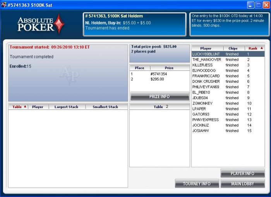Image resolution: width=271 pixels, height=197 pixels.
Task: Open Tourney Info
Action: (x=197, y=183)
